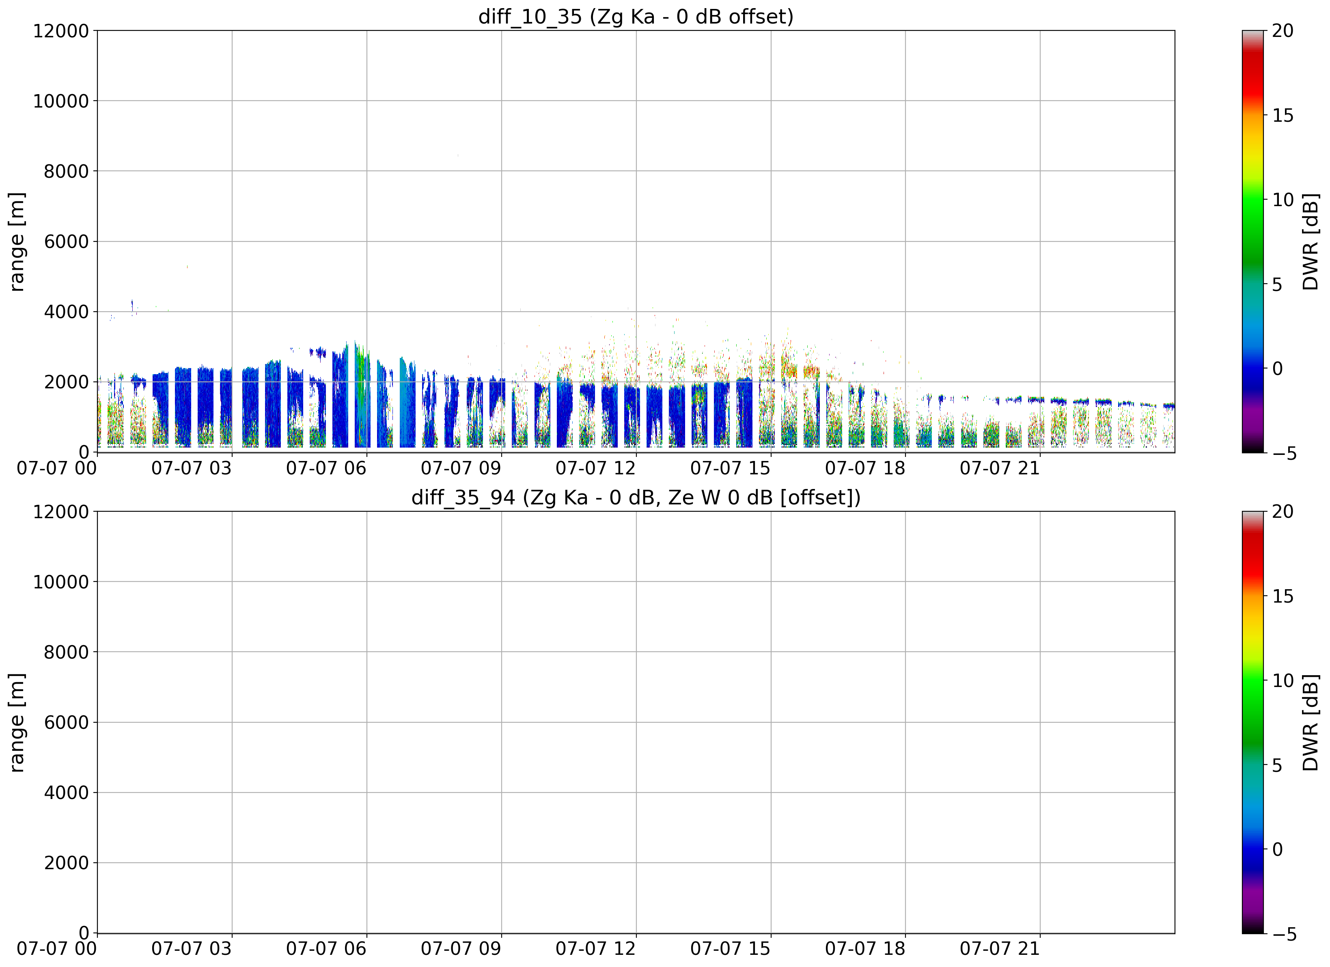
Task: Click the 07-07 03 time label under diff_35_94
Action: (x=192, y=950)
